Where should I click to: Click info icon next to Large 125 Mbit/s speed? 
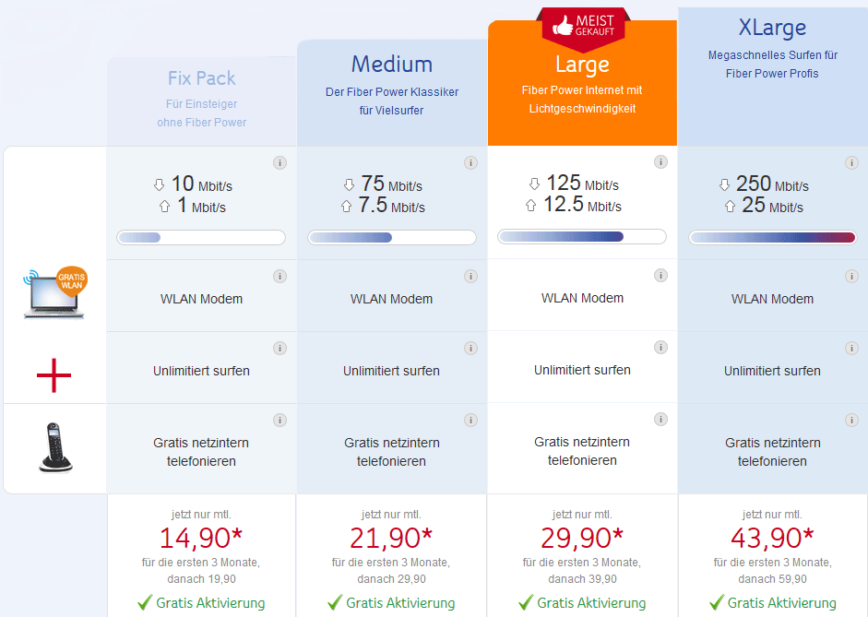(x=660, y=162)
